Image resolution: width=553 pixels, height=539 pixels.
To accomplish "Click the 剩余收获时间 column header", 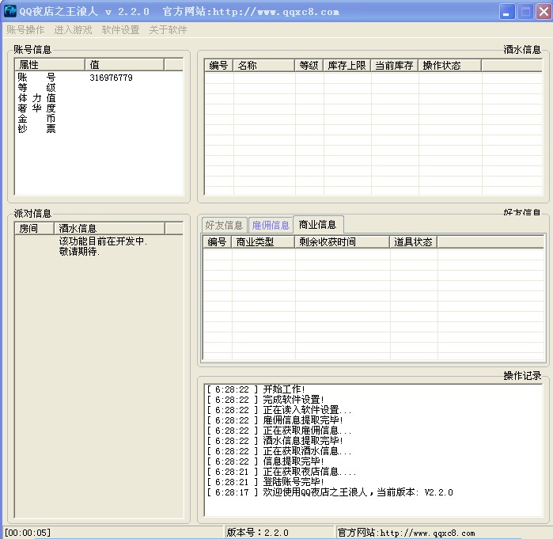I will pos(342,242).
